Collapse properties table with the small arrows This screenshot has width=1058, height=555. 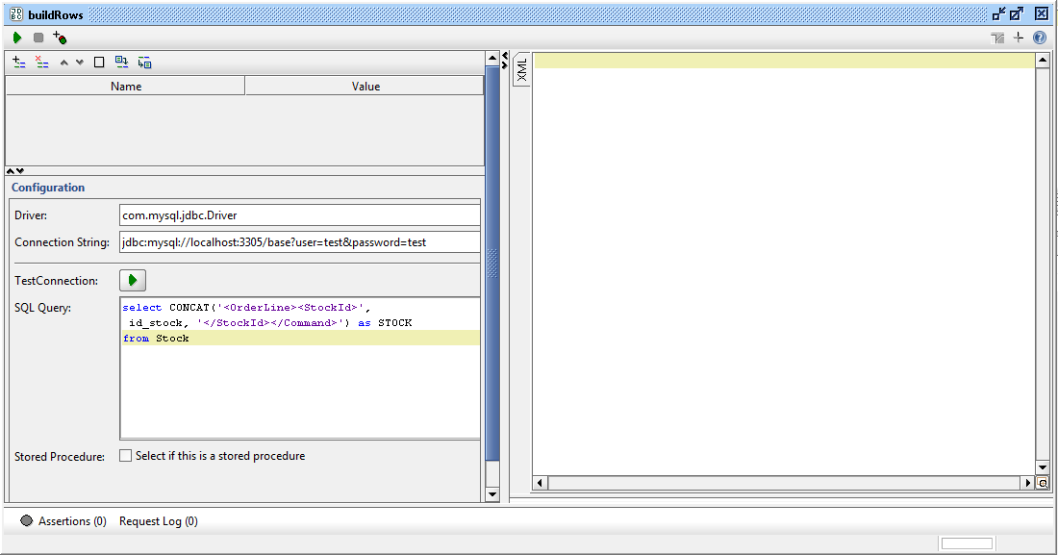15,170
